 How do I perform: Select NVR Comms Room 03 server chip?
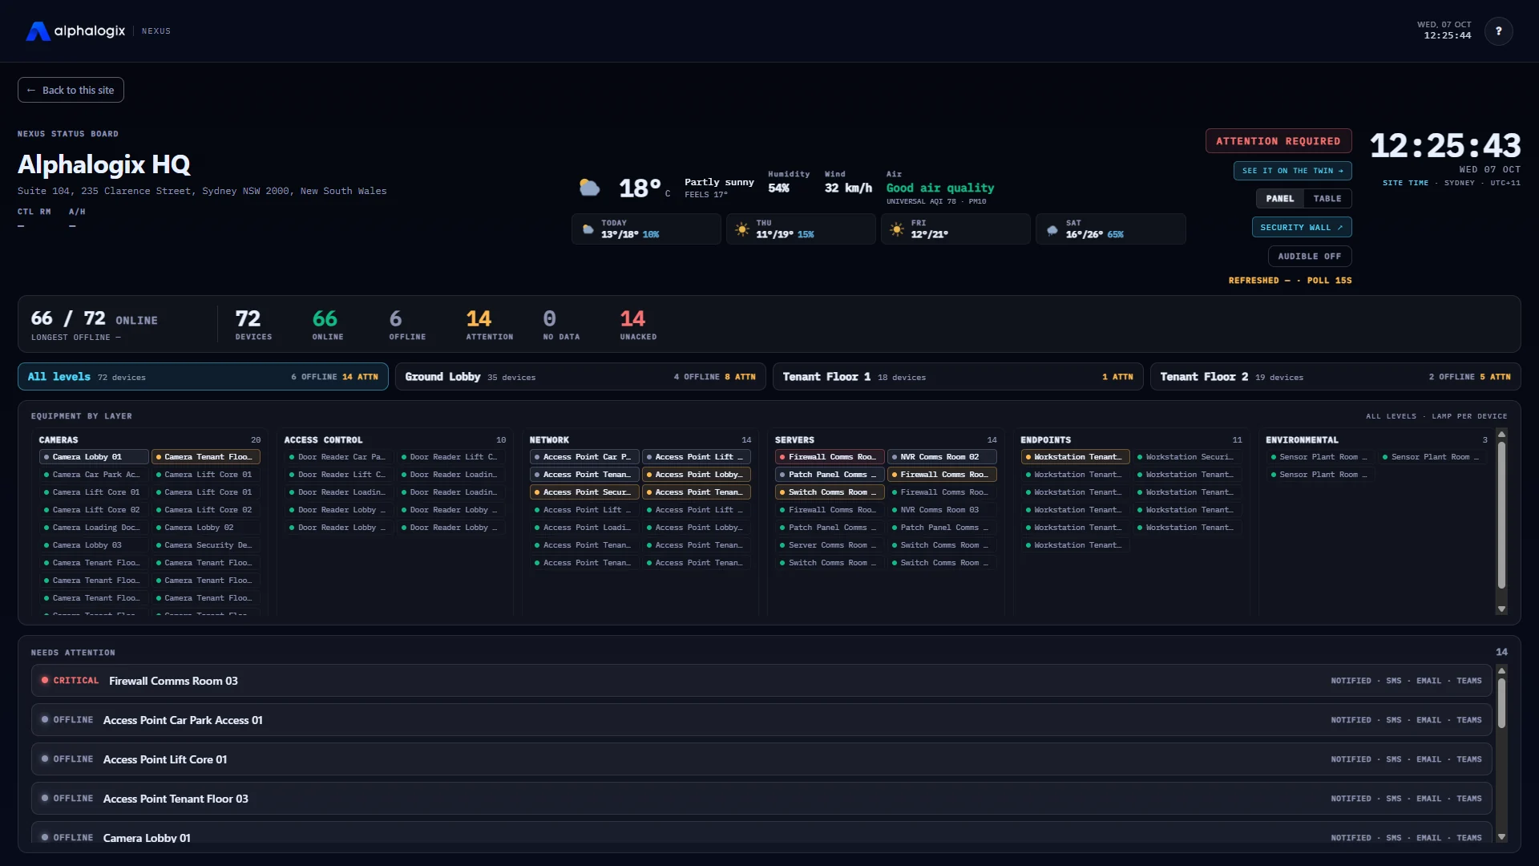coord(942,510)
